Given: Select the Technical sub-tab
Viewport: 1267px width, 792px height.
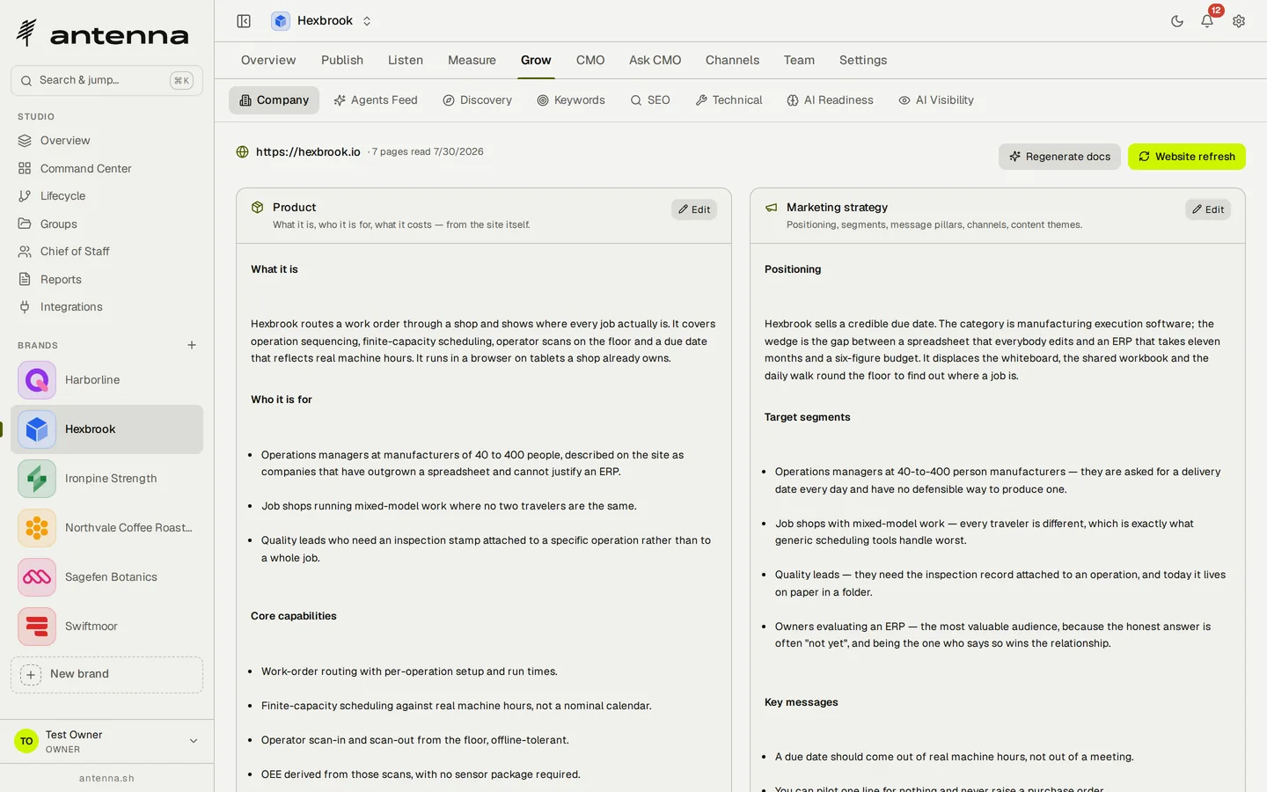Looking at the screenshot, I should [x=729, y=100].
